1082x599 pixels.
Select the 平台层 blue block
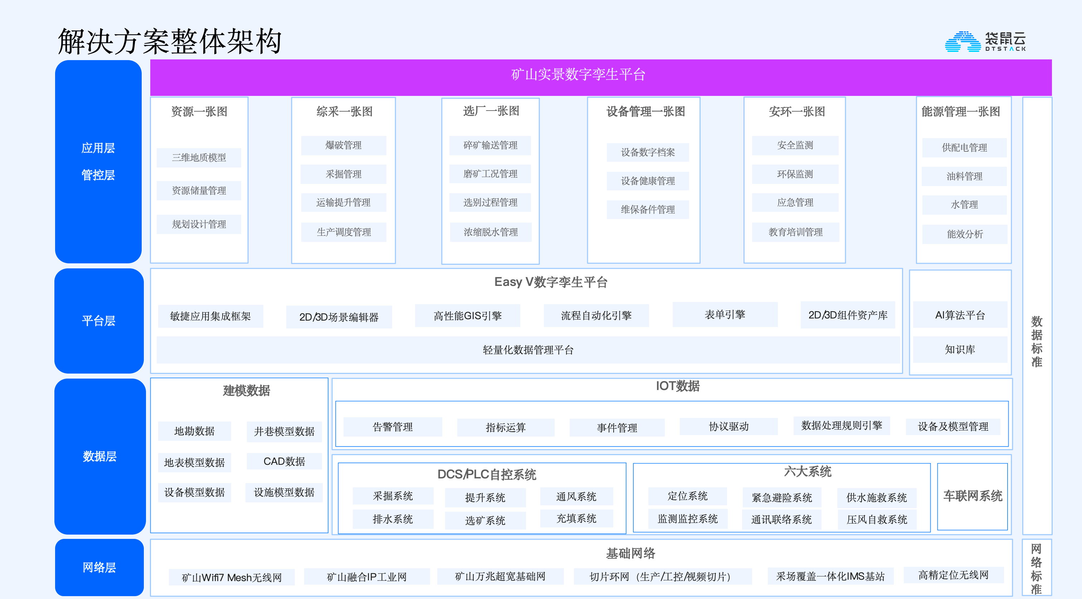[x=99, y=321]
